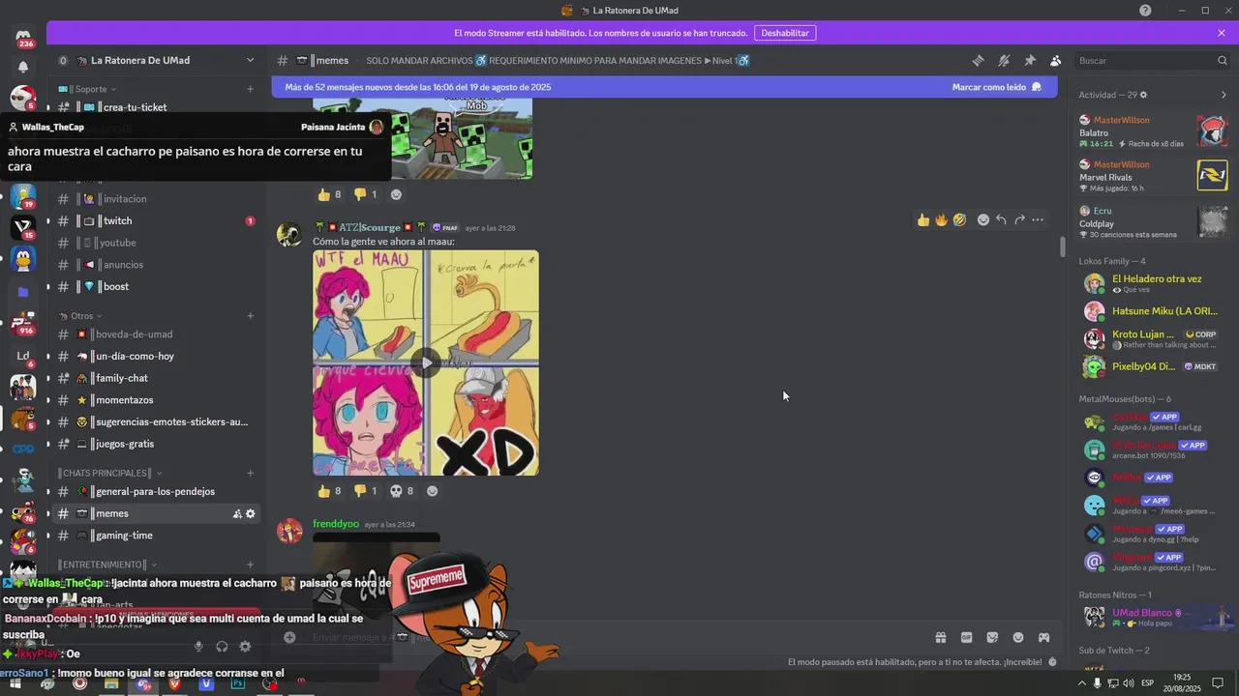Open Actividad settings gear

1143,95
